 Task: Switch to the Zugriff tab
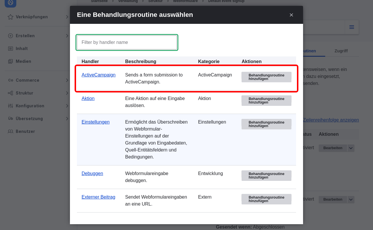(x=341, y=51)
